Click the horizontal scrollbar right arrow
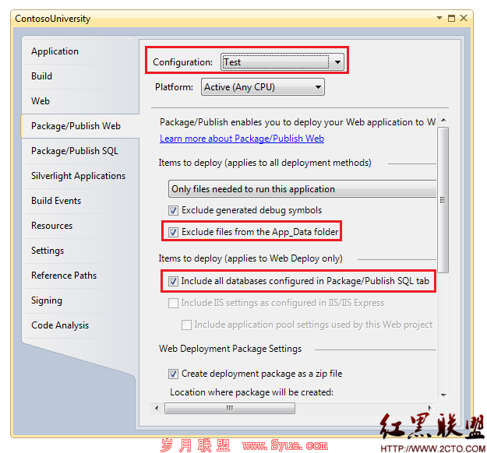Screen dimensions: 487x453 click(430, 408)
